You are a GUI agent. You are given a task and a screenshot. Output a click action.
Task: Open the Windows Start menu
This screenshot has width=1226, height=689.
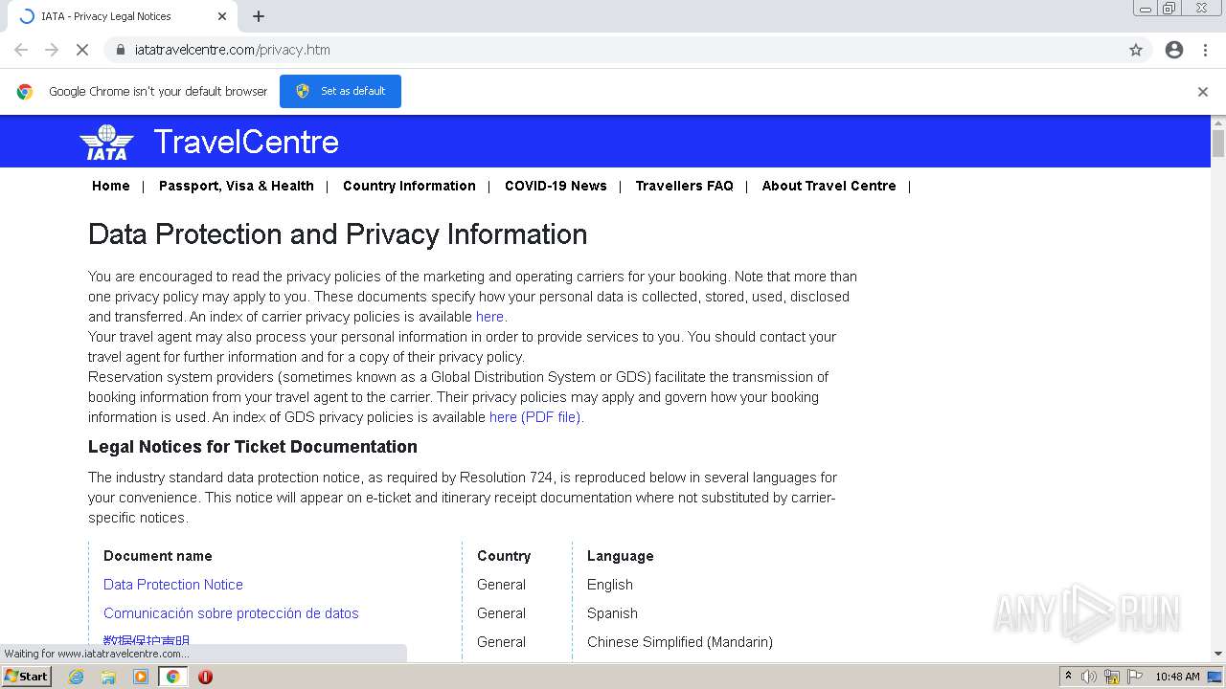[27, 677]
